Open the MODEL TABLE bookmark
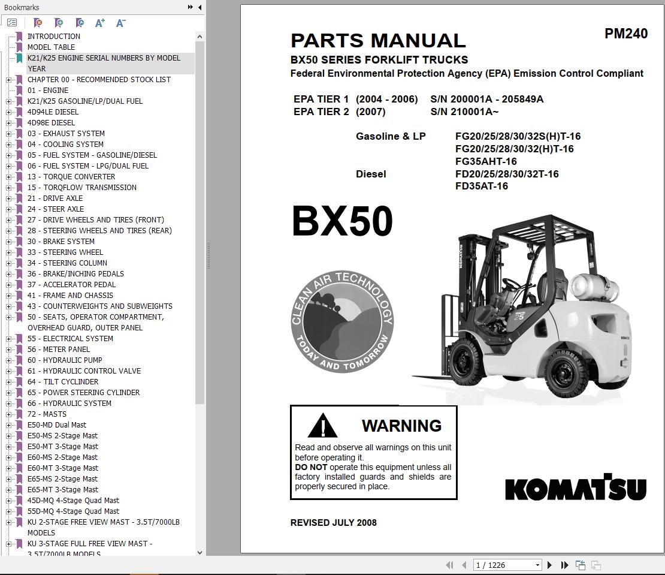This screenshot has height=575, width=665. tap(52, 47)
